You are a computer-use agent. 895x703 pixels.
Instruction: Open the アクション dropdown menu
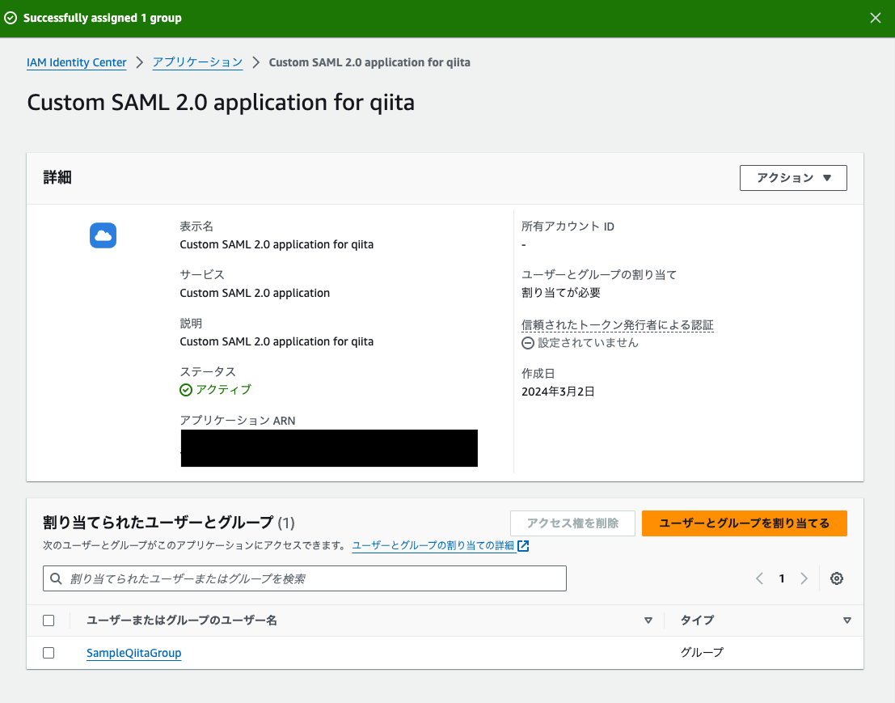[793, 178]
